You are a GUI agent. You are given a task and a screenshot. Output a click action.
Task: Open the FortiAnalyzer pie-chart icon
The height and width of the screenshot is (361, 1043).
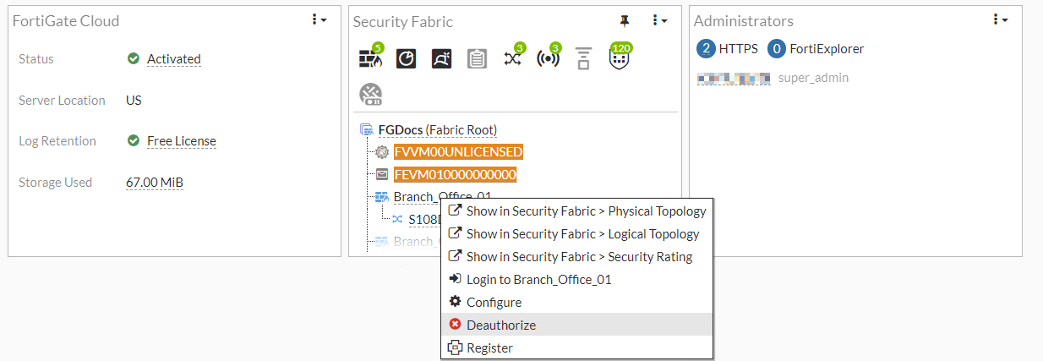(x=406, y=58)
